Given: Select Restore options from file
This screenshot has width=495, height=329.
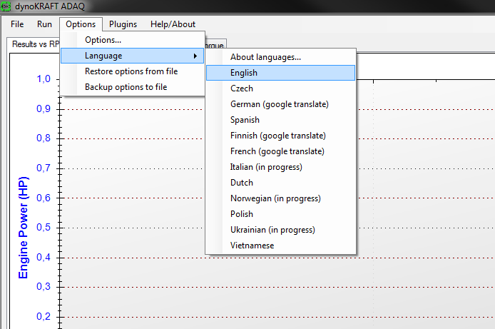Looking at the screenshot, I should 132,71.
